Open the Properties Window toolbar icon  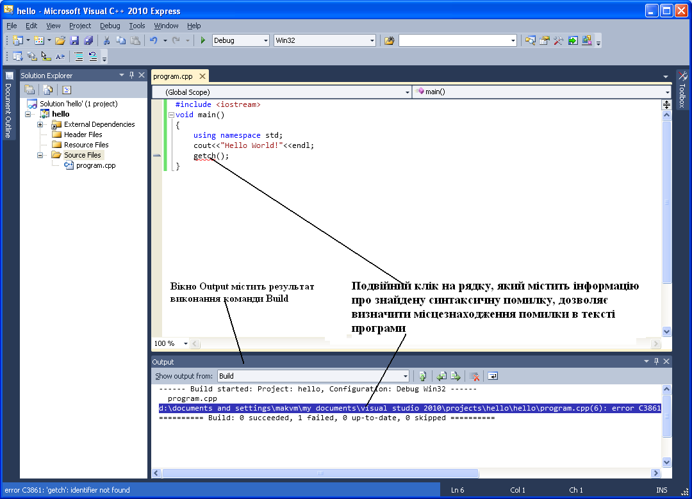tap(544, 40)
